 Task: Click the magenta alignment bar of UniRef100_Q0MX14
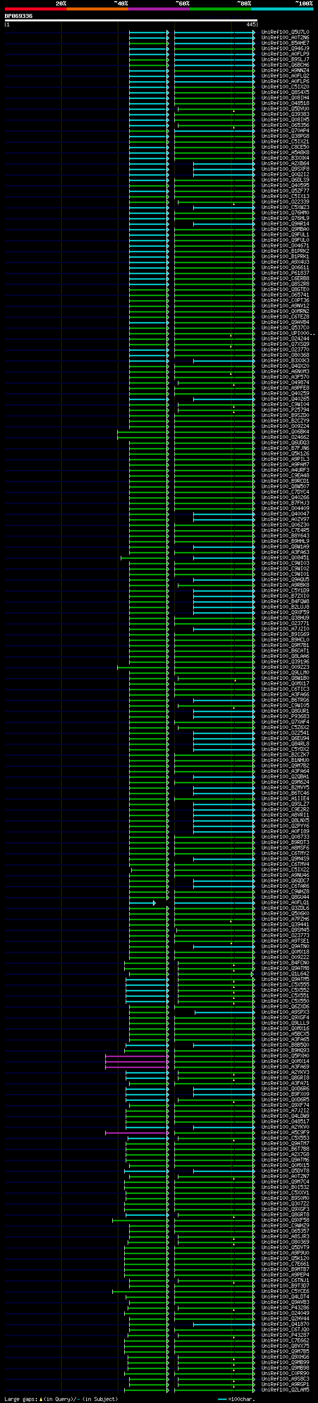[x=136, y=1062]
